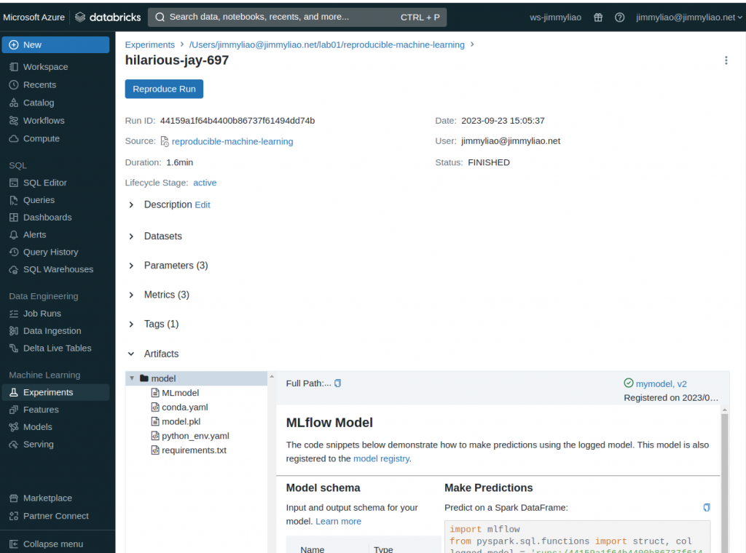Screen dimensions: 746x553
Task: Expand the Parameters (3) section
Action: point(131,266)
